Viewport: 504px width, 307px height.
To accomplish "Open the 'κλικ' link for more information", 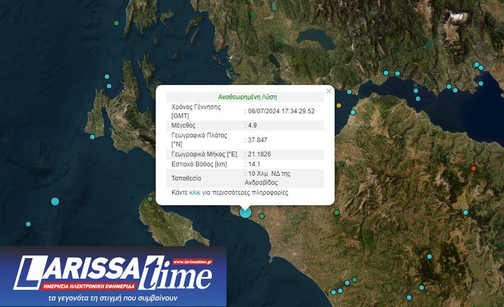I will tap(195, 193).
